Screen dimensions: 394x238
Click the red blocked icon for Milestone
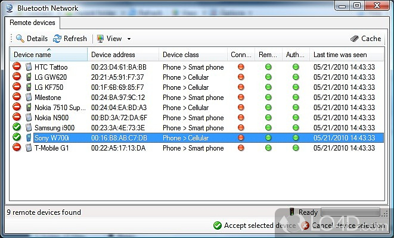coord(17,96)
